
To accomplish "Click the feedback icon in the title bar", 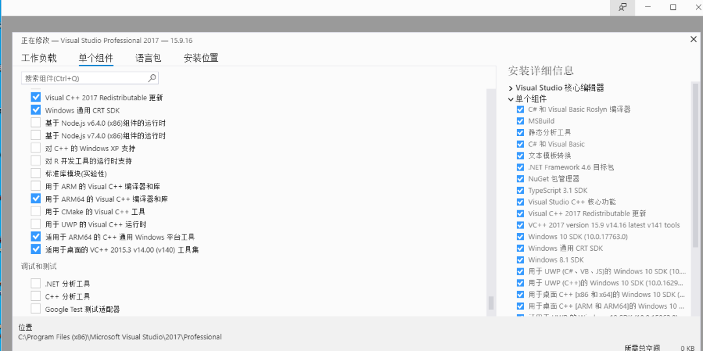I will click(622, 8).
